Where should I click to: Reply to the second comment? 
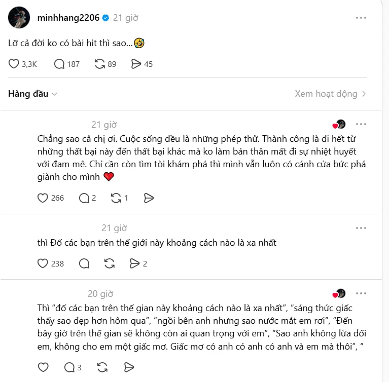pos(84,263)
